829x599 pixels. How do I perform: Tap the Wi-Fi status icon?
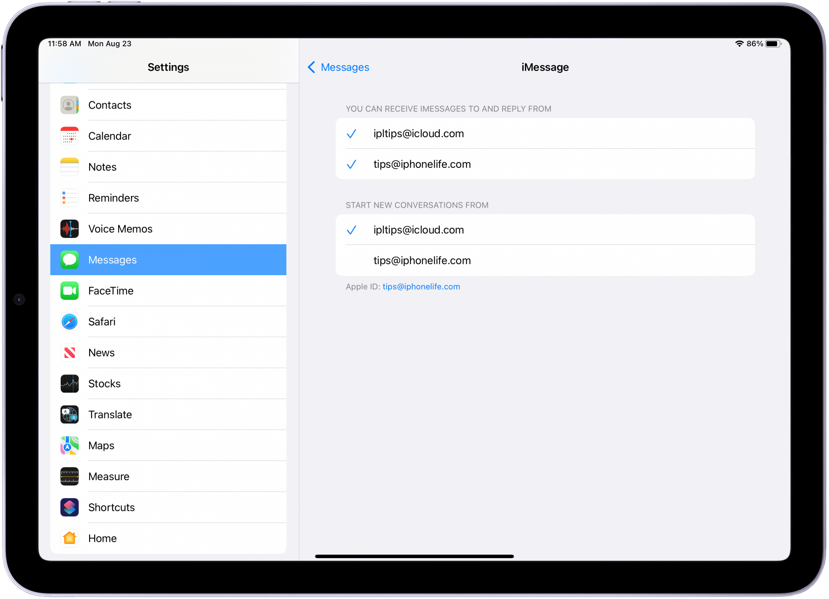click(x=740, y=44)
